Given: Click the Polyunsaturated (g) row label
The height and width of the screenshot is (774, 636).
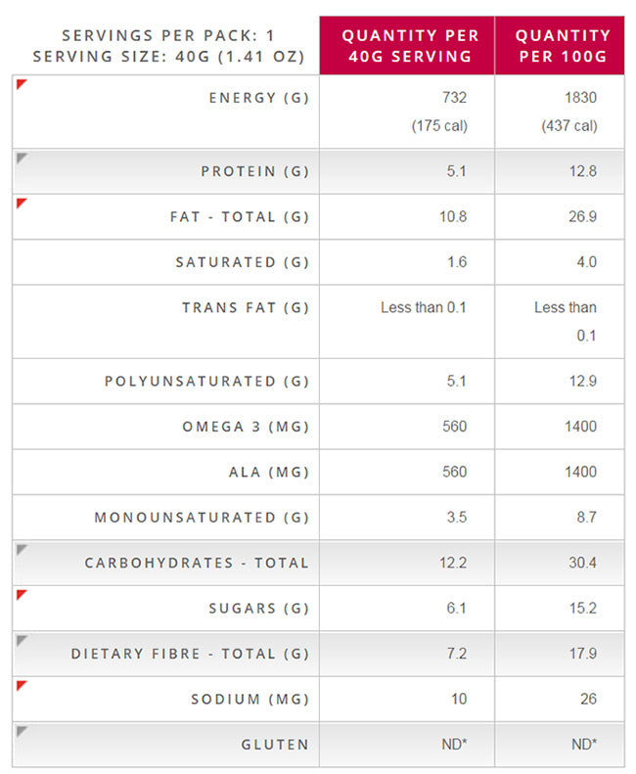Looking at the screenshot, I should click(x=206, y=381).
